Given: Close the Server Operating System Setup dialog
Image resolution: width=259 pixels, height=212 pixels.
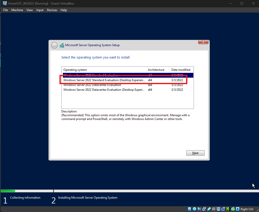Looking at the screenshot, I should [x=203, y=42].
